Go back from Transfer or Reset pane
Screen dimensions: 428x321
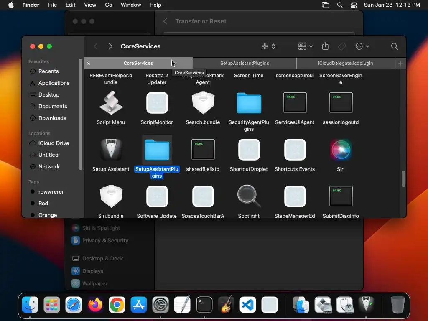click(165, 21)
